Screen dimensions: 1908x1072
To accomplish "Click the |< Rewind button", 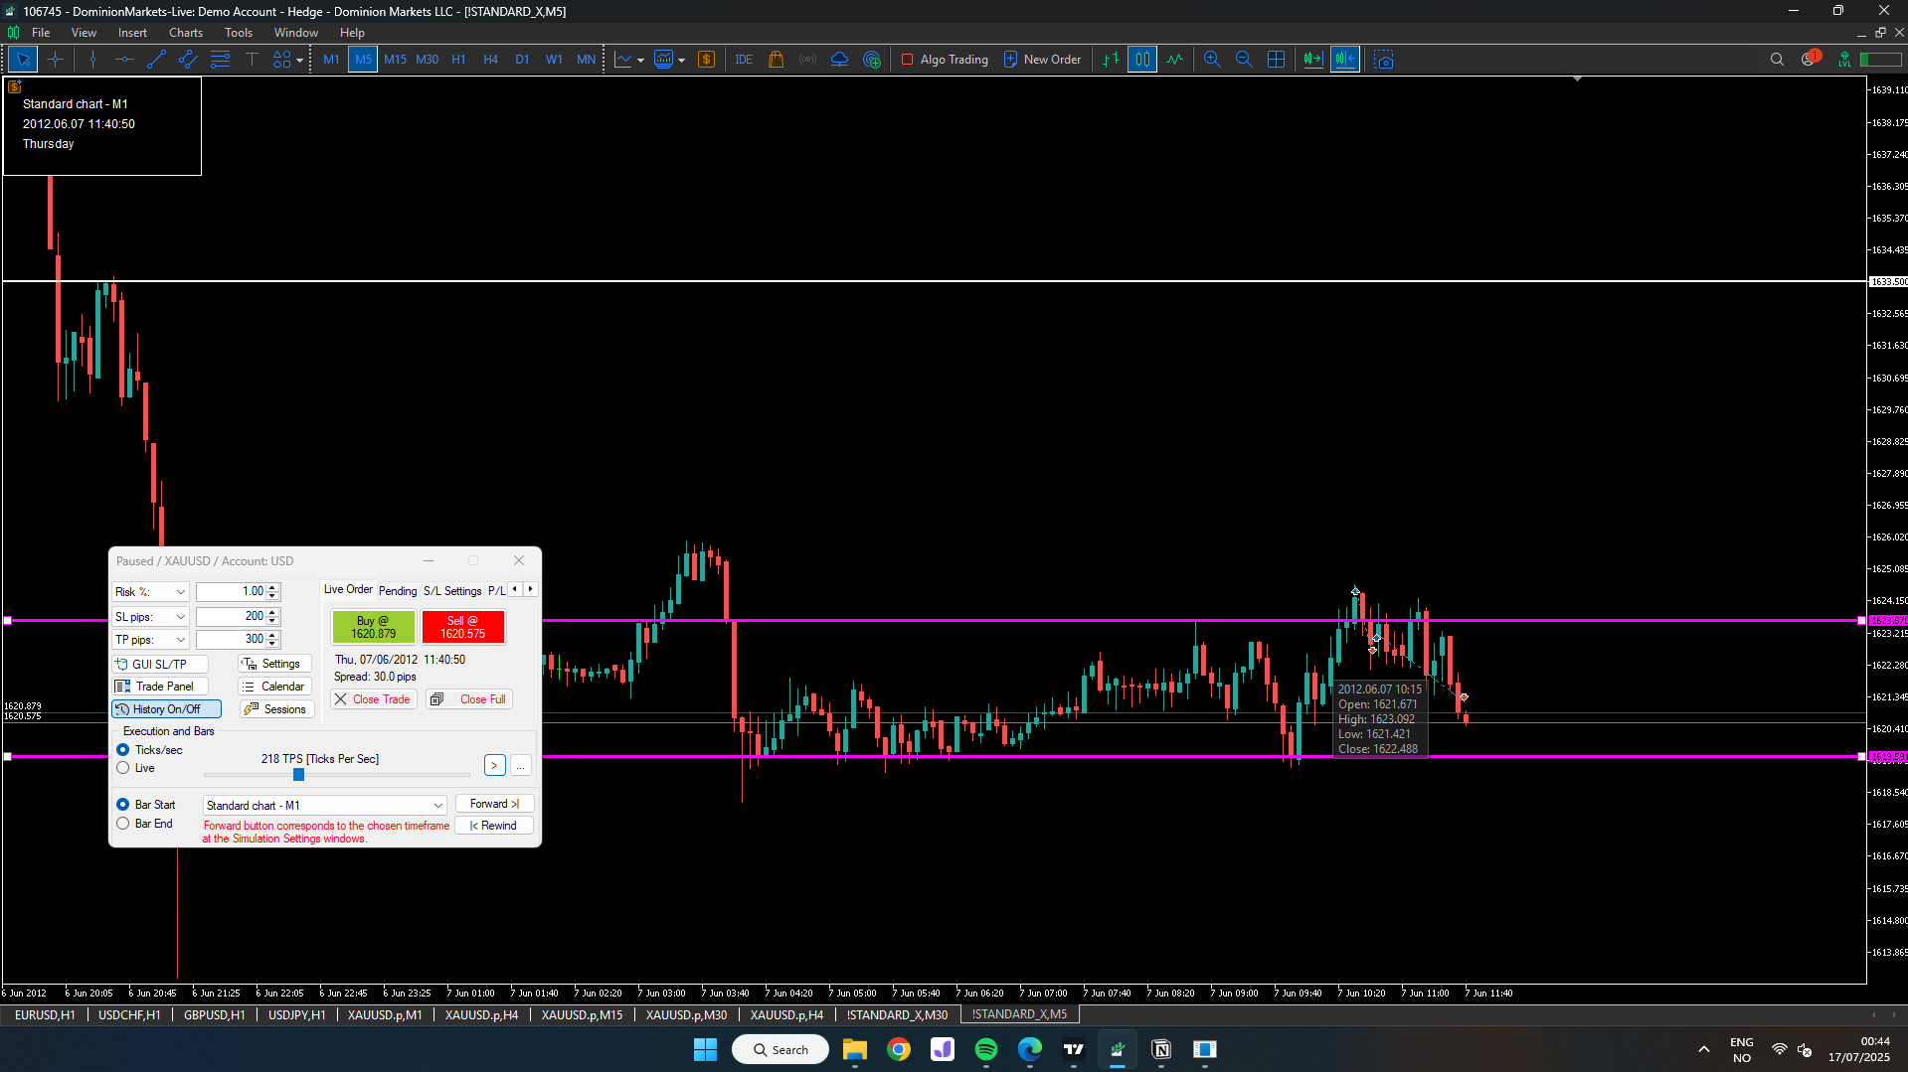I will click(x=494, y=826).
